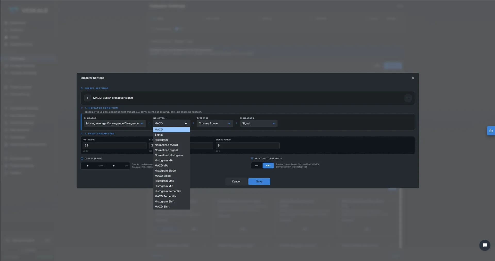Select MACD option in the list
This screenshot has height=261, width=495.
point(171,130)
